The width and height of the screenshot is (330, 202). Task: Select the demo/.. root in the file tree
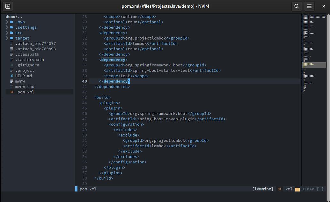pos(13,16)
